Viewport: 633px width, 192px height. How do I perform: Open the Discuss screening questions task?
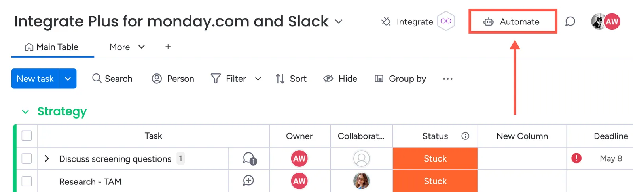115,159
